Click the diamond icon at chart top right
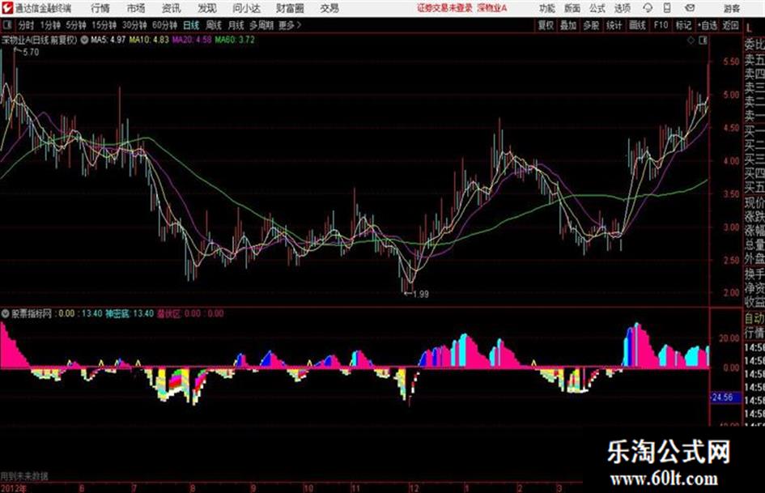This screenshot has width=765, height=493. point(691,40)
